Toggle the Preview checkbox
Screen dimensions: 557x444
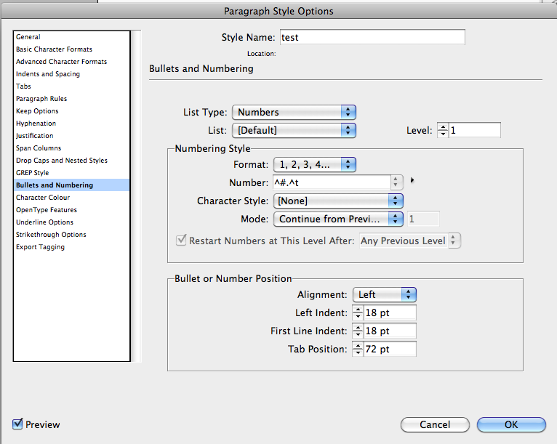coord(18,424)
